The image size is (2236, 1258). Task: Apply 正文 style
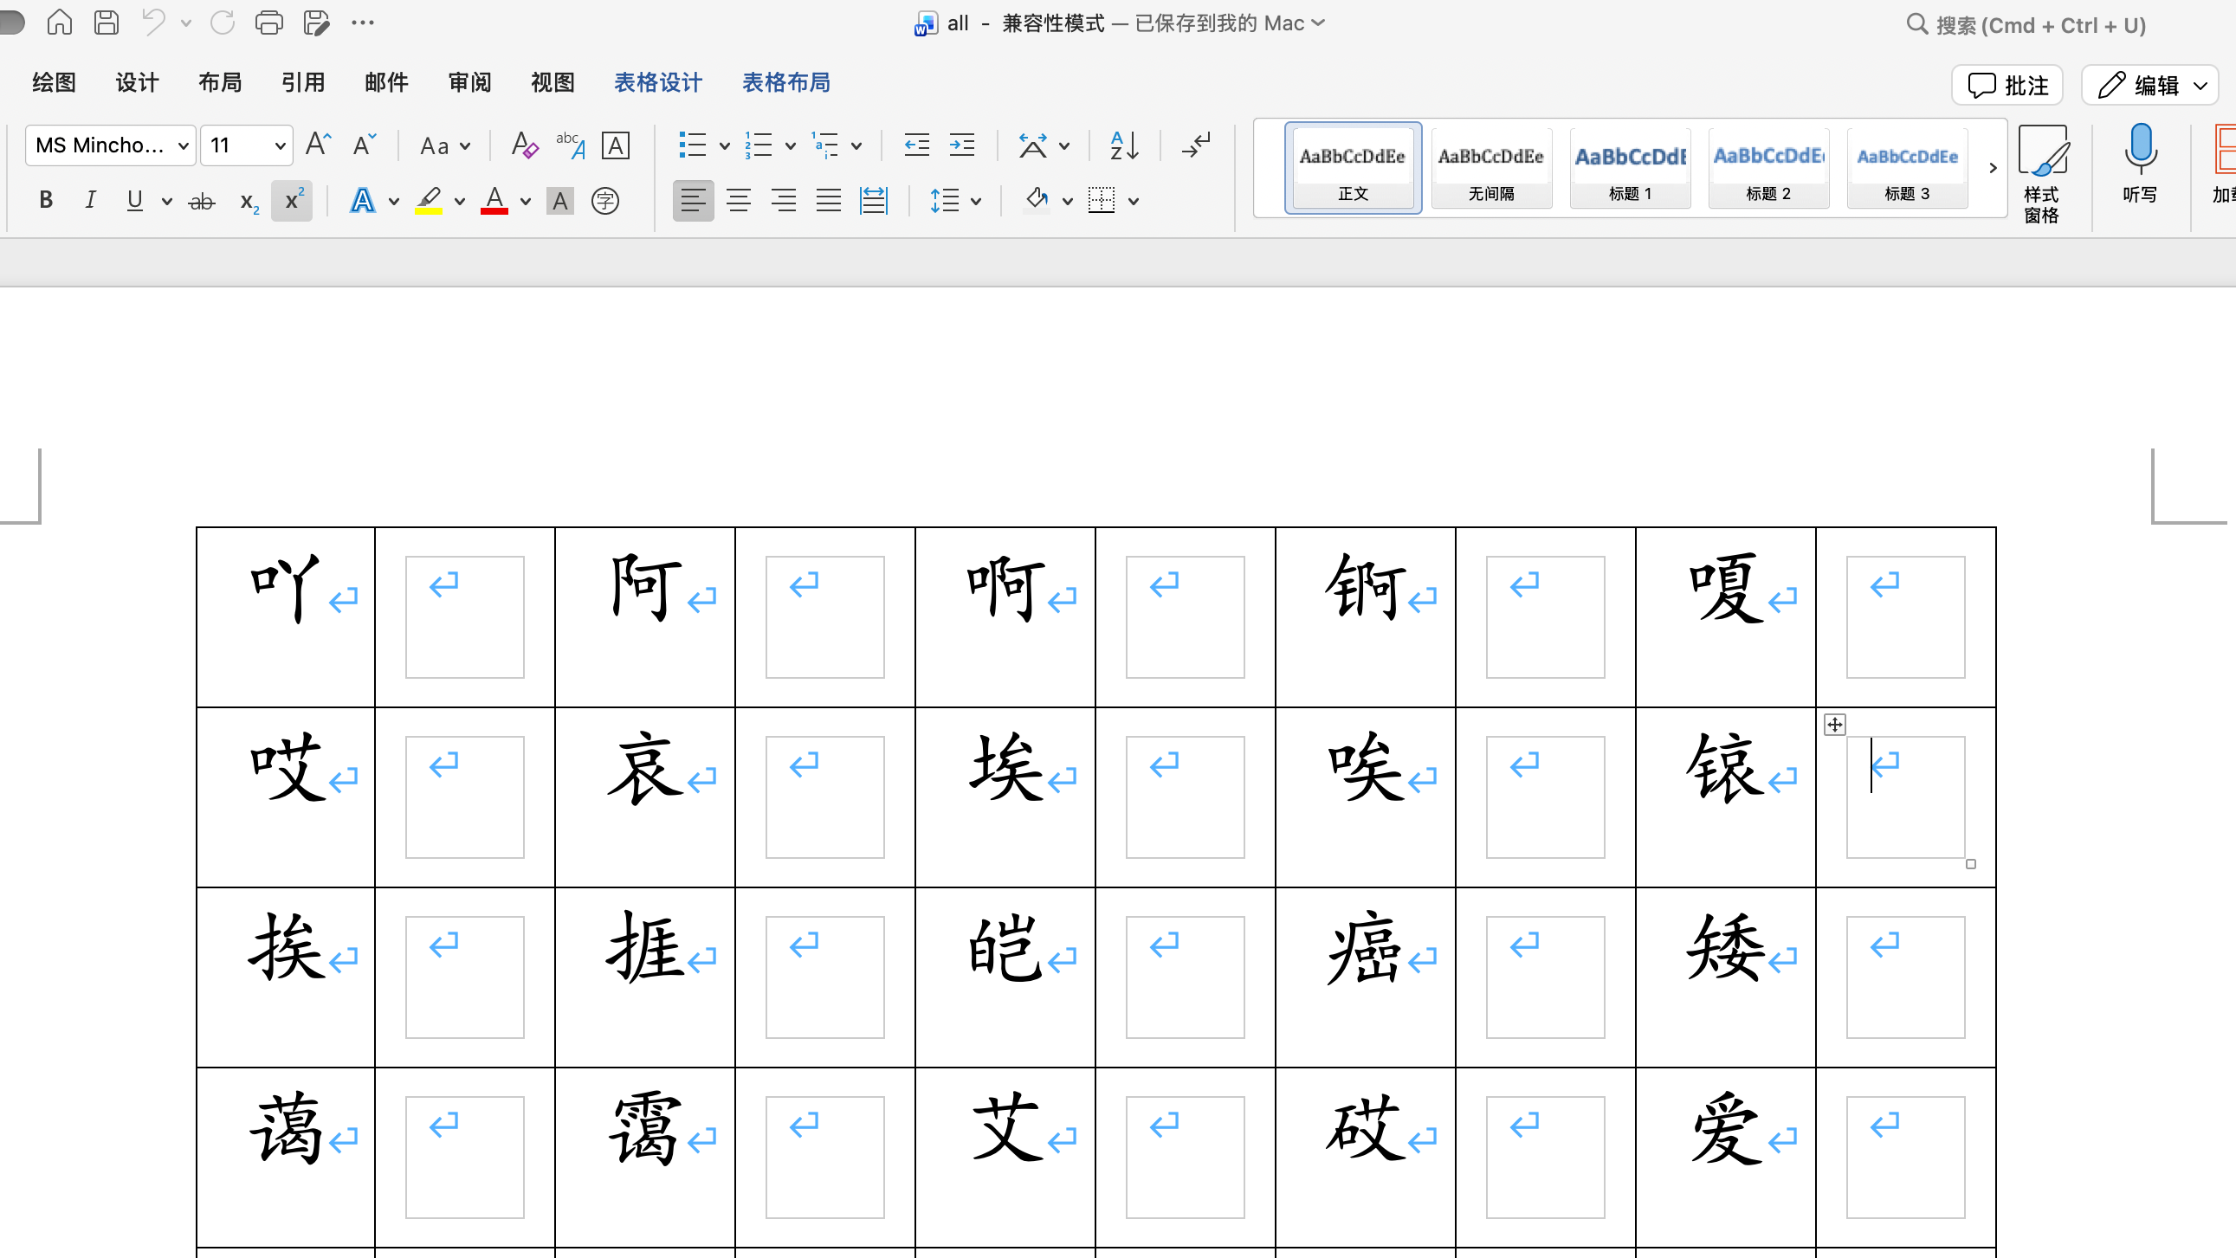tap(1354, 167)
